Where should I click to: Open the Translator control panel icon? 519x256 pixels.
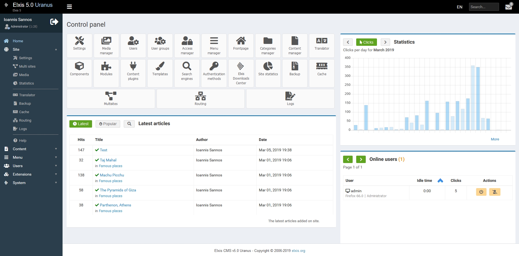click(x=322, y=46)
